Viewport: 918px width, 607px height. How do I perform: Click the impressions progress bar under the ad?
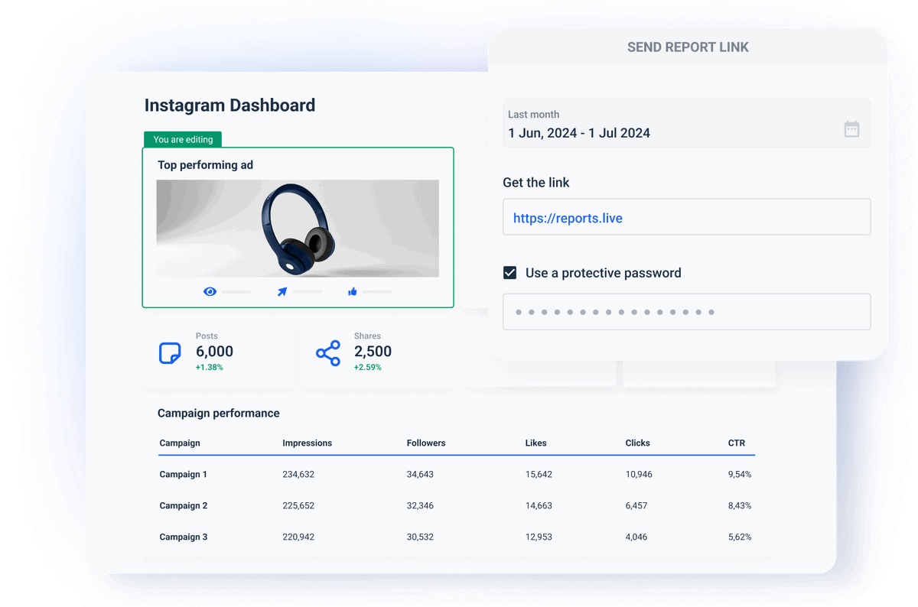click(239, 291)
